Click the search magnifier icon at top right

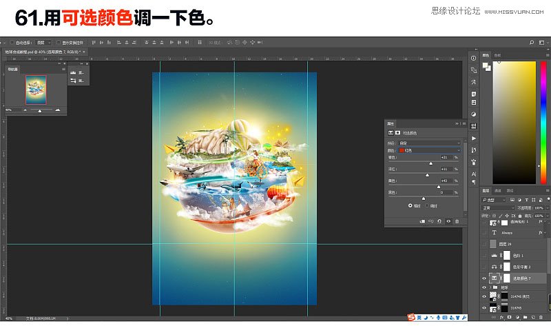pos(531,43)
